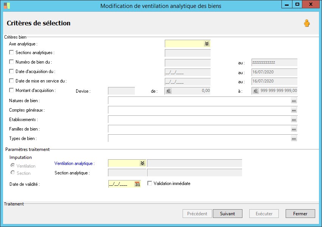Toggle the Date d'acquisition du checkbox
The width and height of the screenshot is (322, 227).
pyautogui.click(x=11, y=71)
